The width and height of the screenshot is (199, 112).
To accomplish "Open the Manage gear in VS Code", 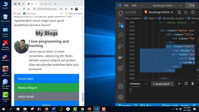I will pos(120,97).
